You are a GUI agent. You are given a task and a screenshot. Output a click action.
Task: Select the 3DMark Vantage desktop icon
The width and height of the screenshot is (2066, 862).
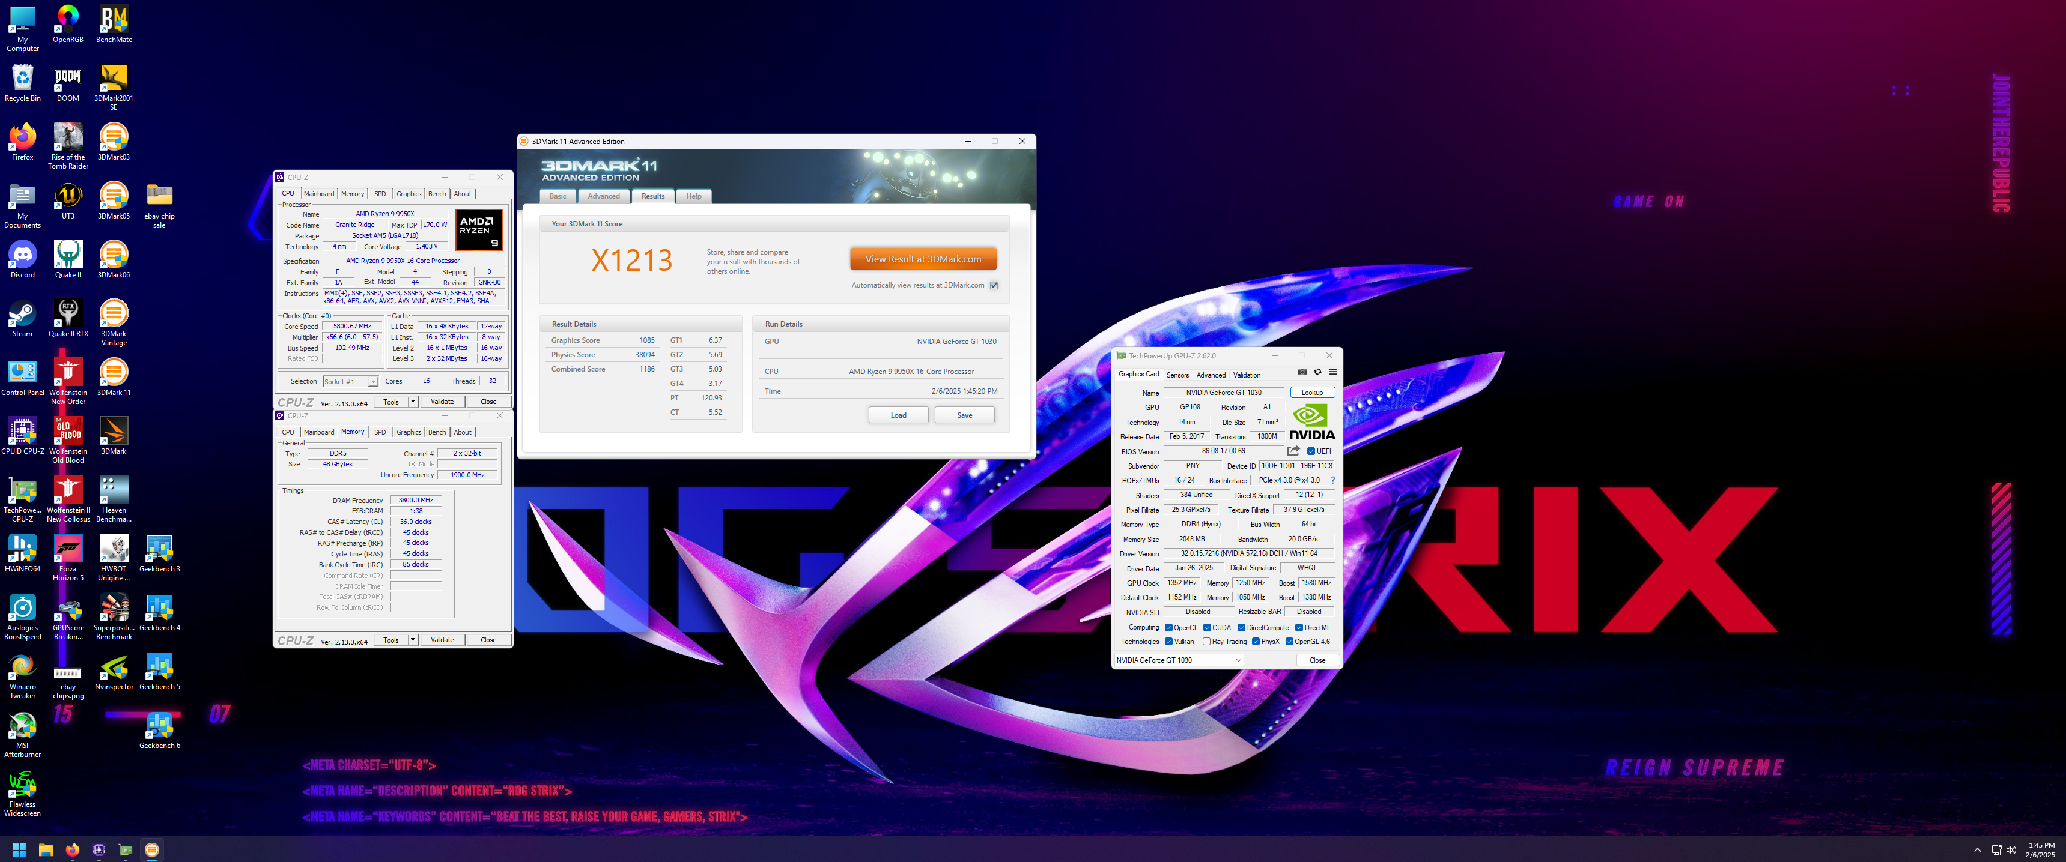tap(114, 322)
